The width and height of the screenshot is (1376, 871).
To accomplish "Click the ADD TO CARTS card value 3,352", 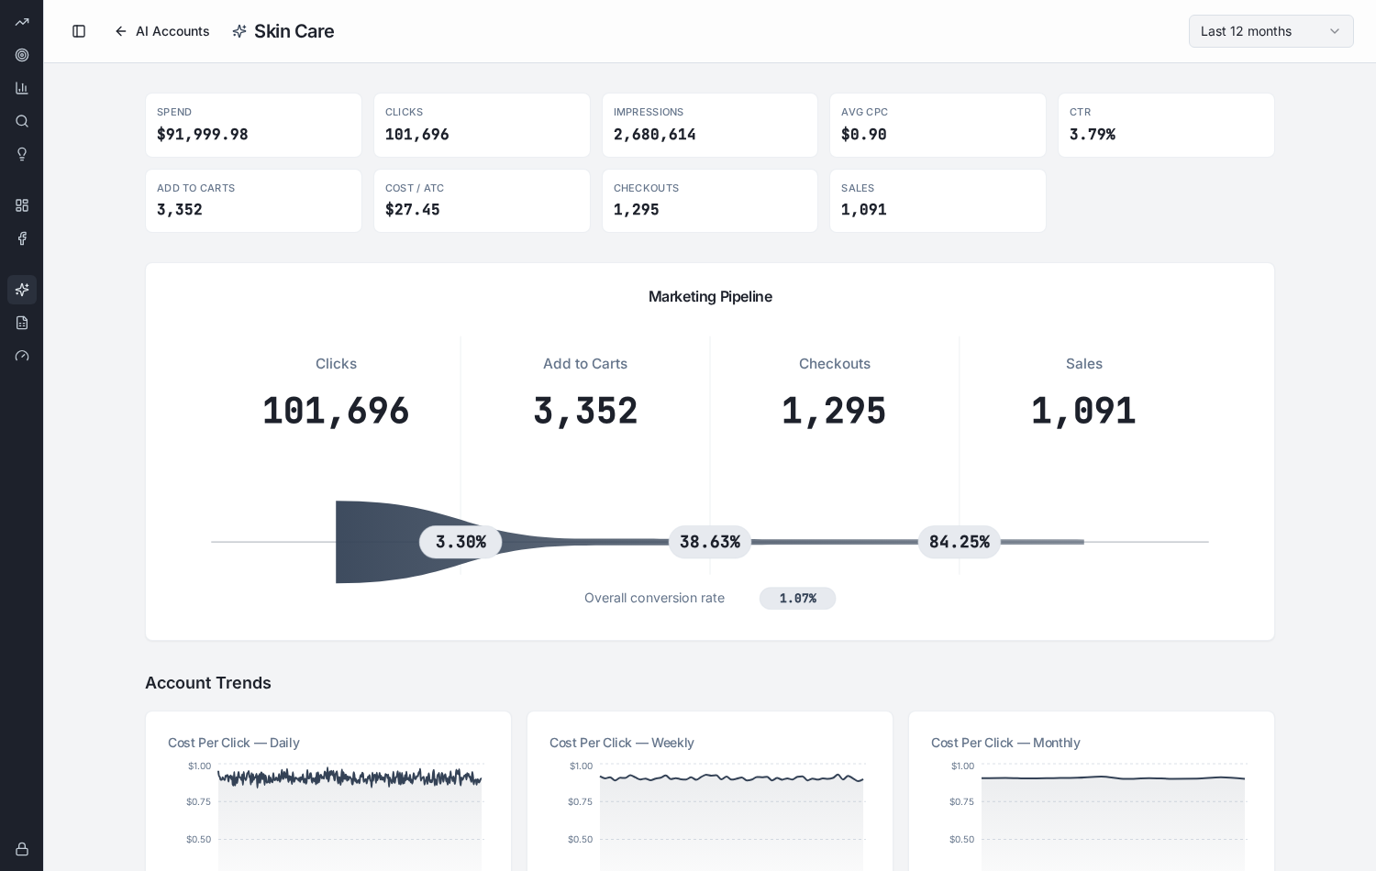I will point(180,210).
